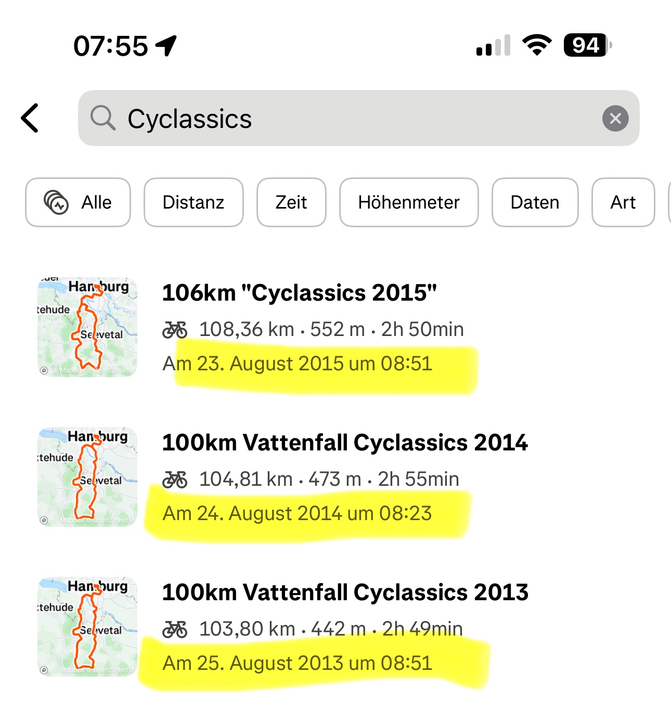This screenshot has height=724, width=671.
Task: Open the Distanz filter
Action: (x=193, y=202)
